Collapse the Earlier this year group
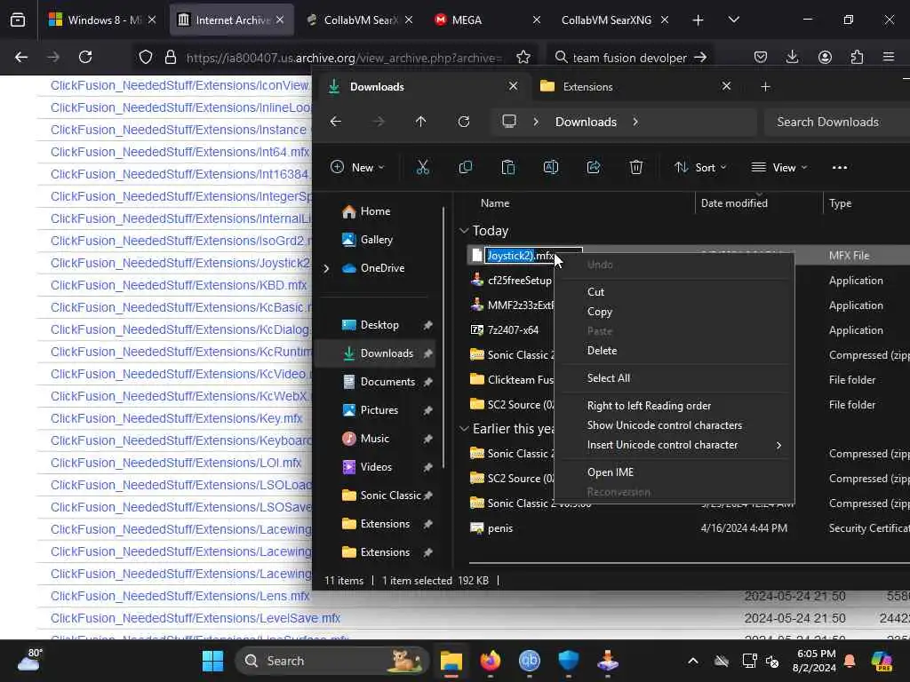 [x=464, y=429]
